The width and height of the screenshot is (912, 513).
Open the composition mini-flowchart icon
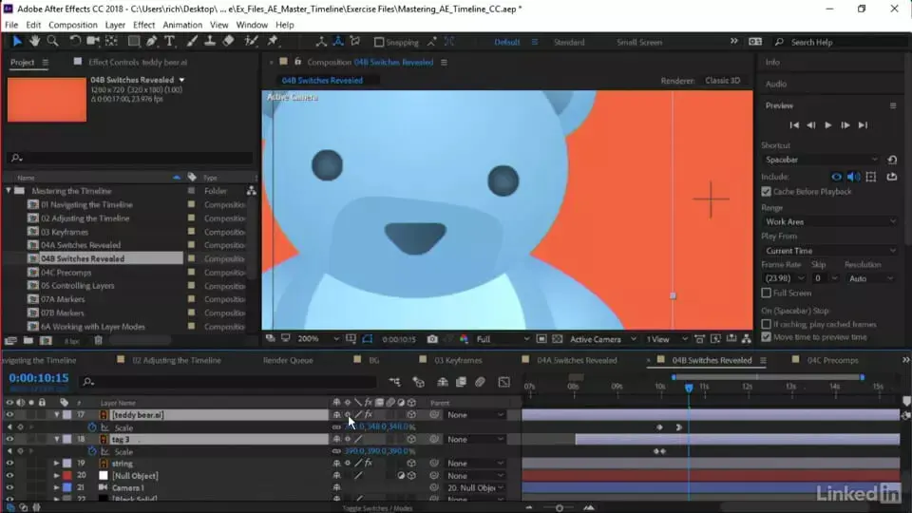click(395, 382)
